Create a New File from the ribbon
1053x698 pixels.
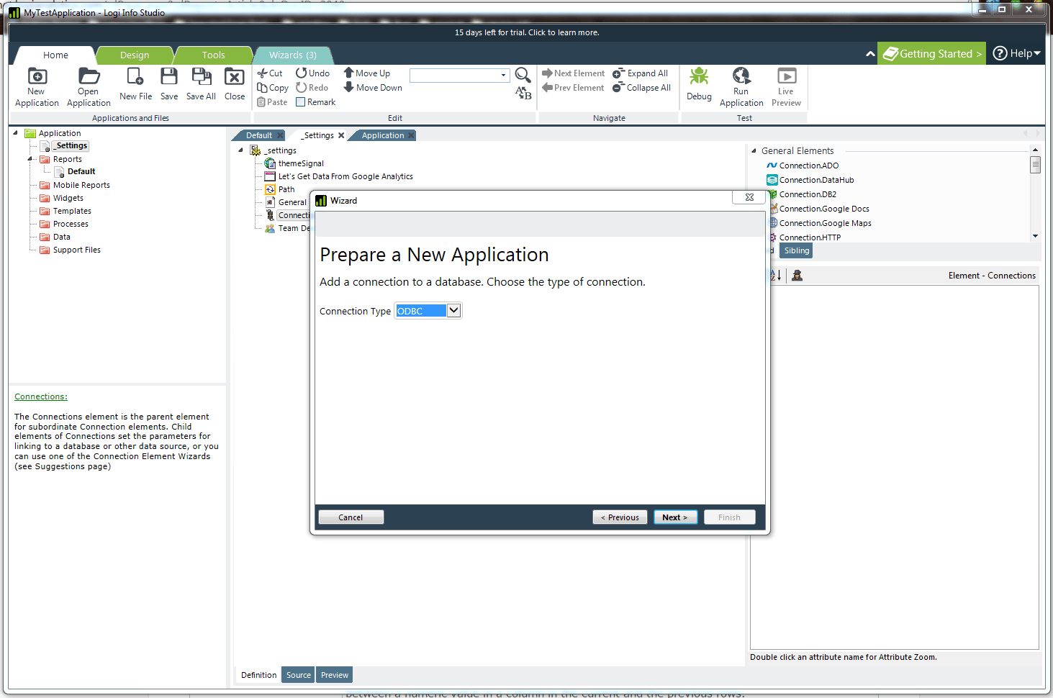pos(135,76)
